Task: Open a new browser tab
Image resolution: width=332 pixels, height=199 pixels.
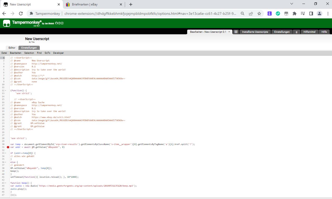Action: [131, 4]
